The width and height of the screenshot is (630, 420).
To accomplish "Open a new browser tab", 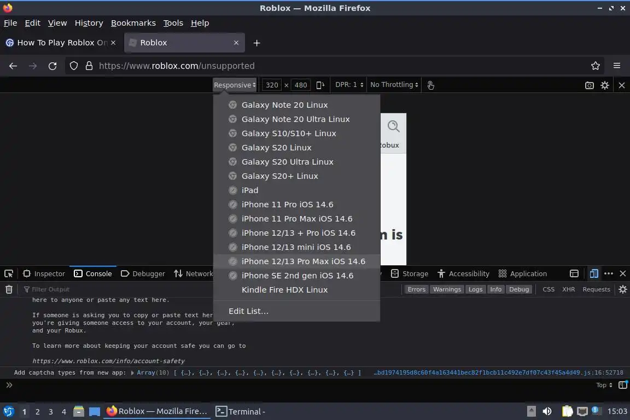I will 256,43.
